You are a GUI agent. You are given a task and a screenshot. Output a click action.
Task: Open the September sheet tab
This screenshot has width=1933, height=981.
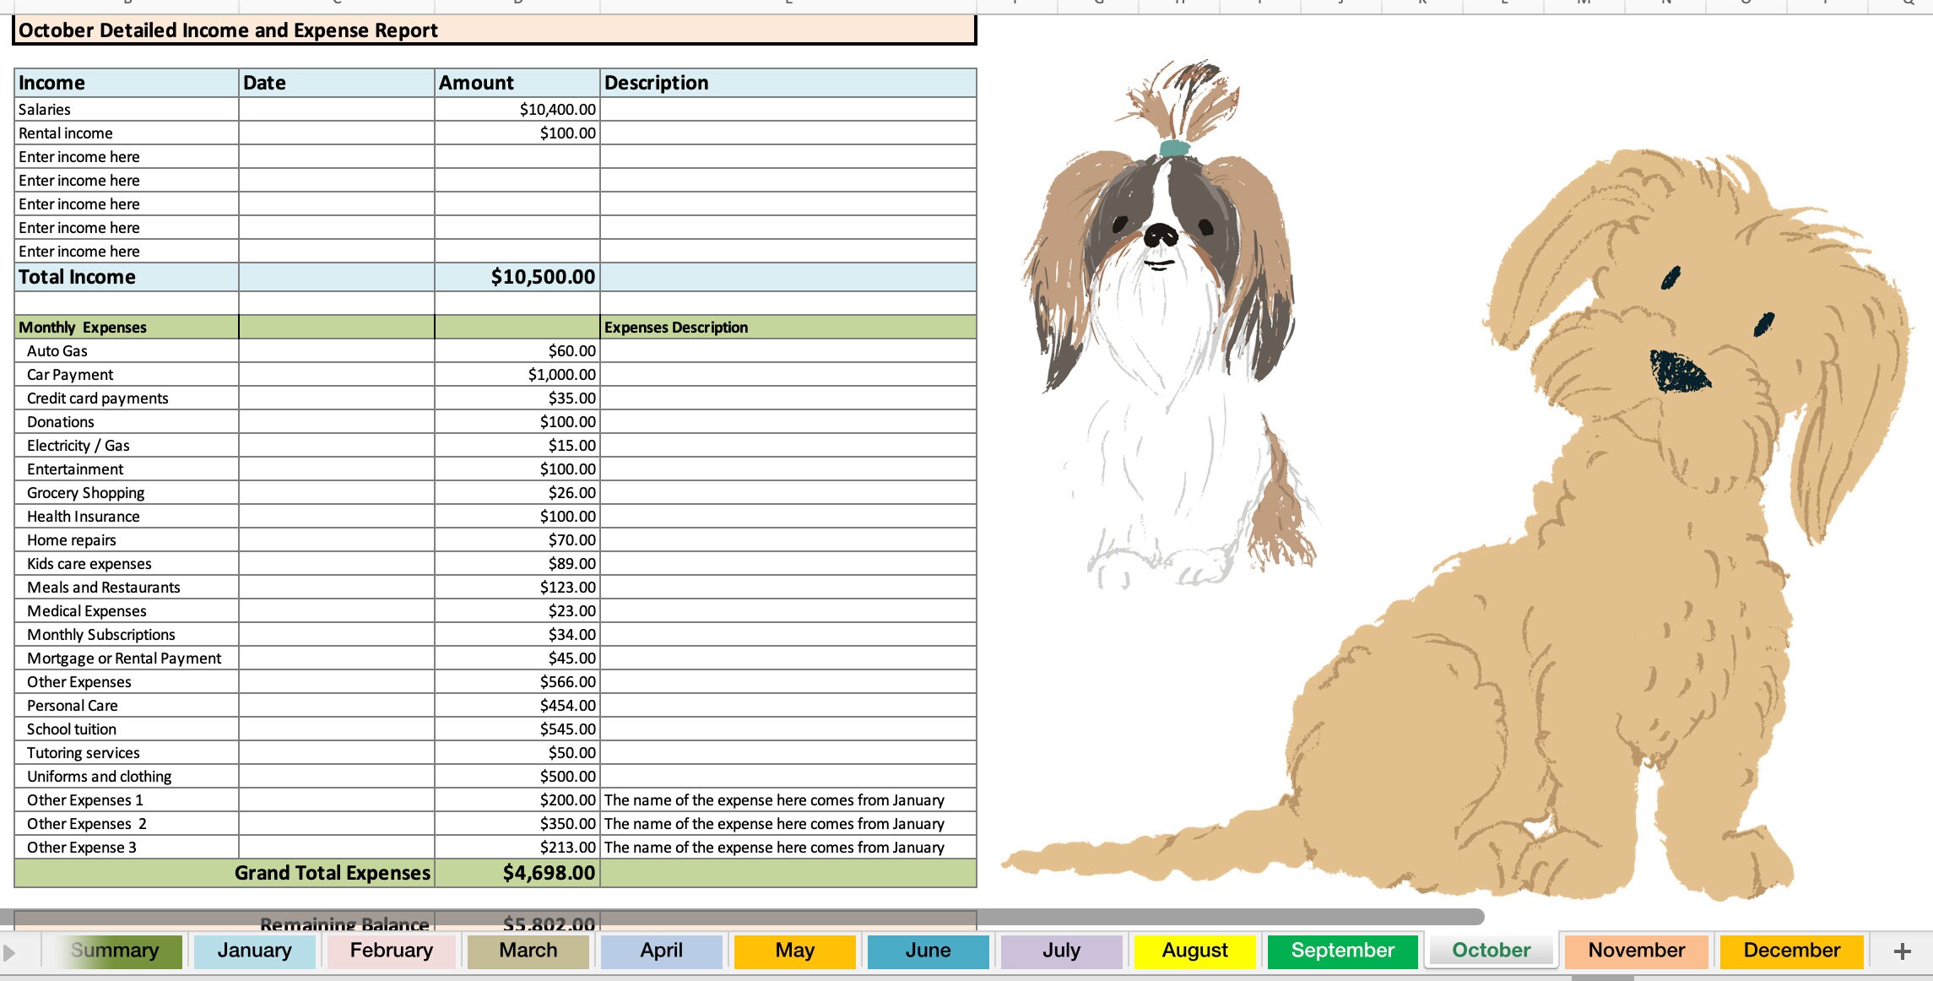click(1343, 951)
